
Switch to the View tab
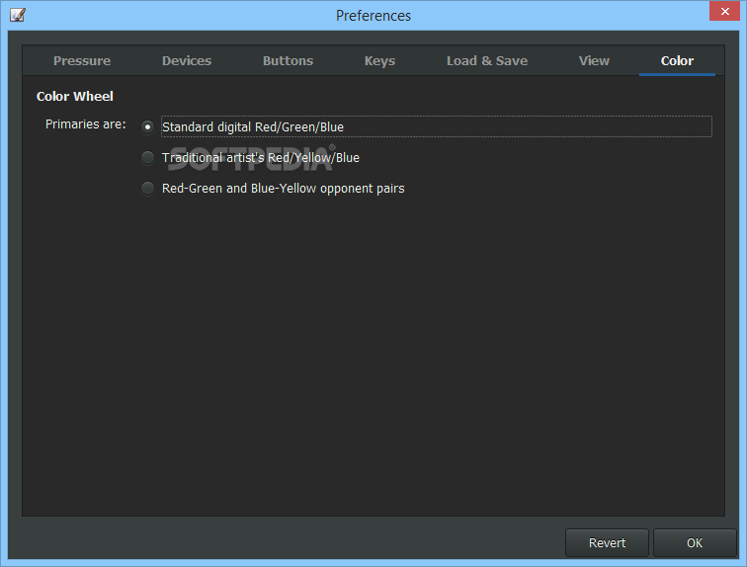(594, 61)
